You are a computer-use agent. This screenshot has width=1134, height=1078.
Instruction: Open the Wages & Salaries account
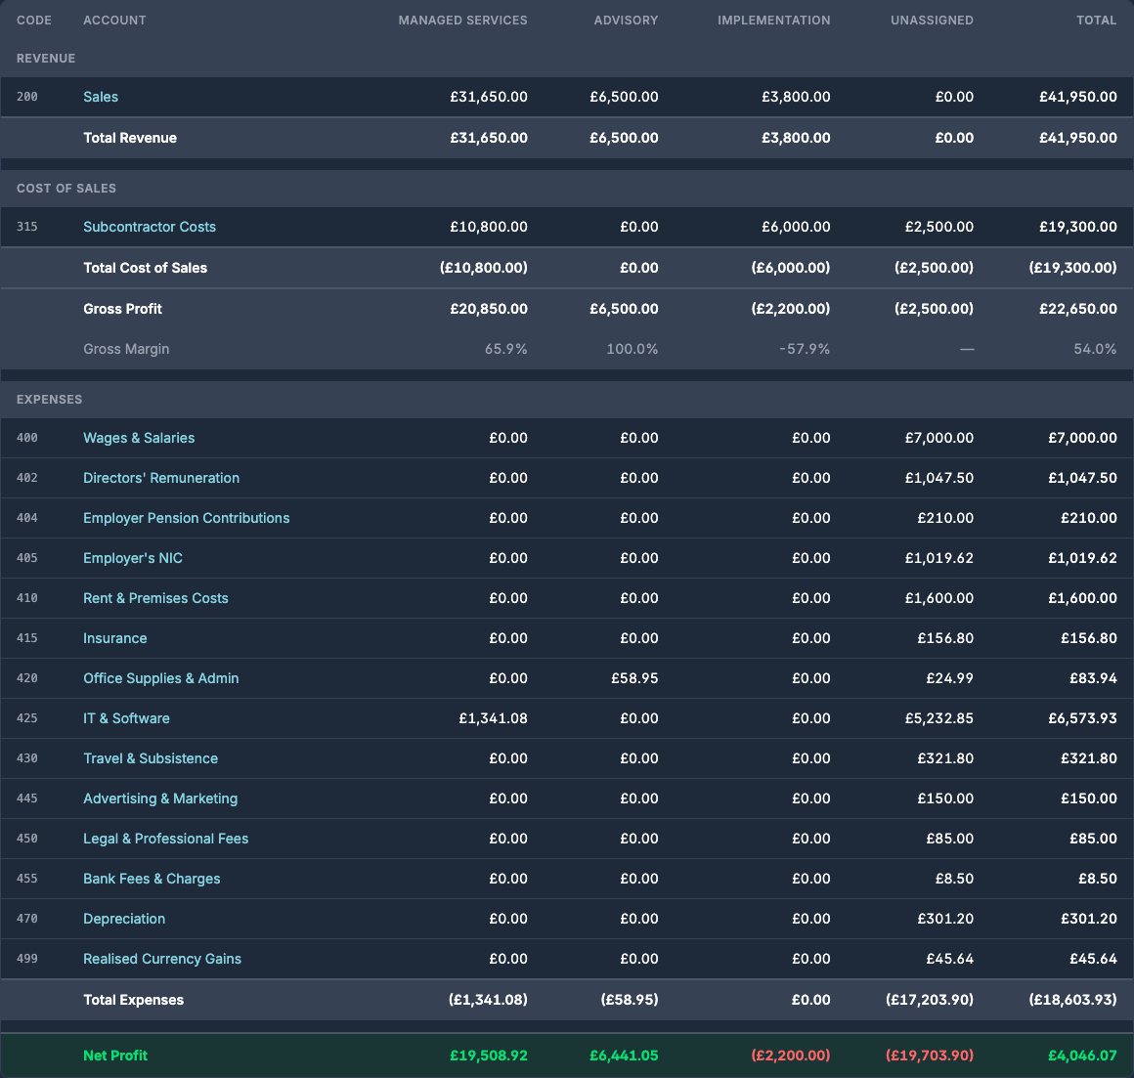coord(139,438)
